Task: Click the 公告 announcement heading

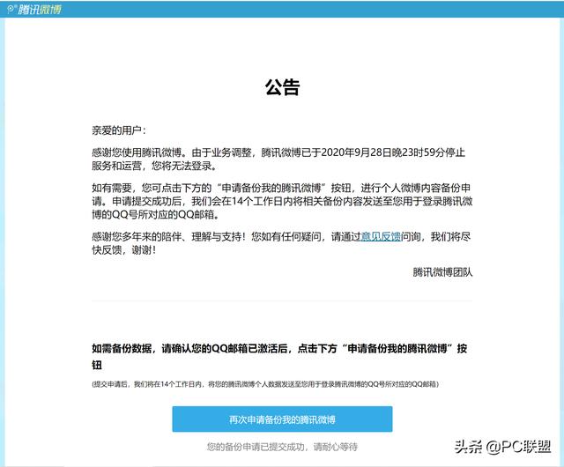Action: tap(282, 87)
